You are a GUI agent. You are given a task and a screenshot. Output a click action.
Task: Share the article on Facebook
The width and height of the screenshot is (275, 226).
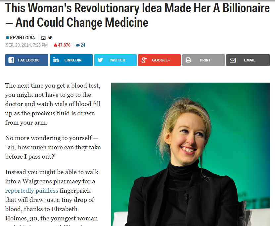click(x=27, y=60)
